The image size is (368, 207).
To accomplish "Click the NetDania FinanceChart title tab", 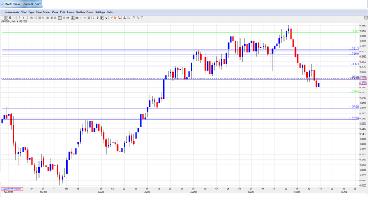I will click(x=21, y=4).
